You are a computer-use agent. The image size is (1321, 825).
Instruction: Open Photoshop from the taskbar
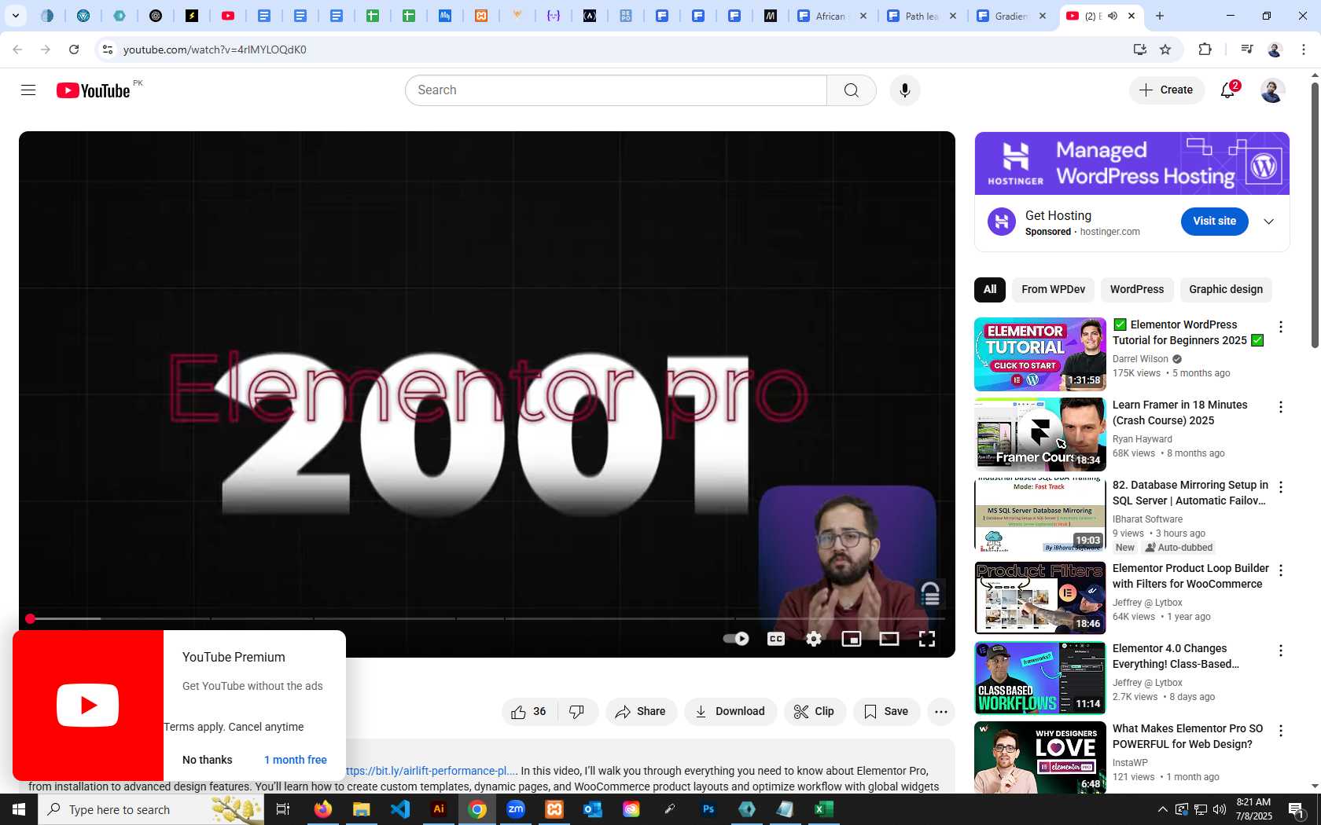708,809
